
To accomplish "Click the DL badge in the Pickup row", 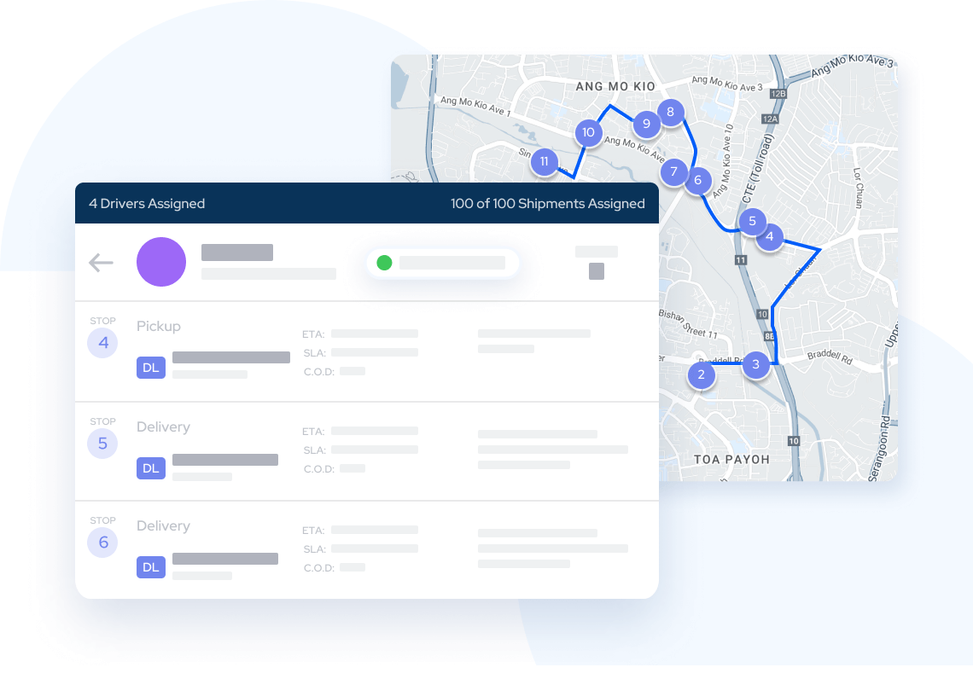I will [151, 368].
